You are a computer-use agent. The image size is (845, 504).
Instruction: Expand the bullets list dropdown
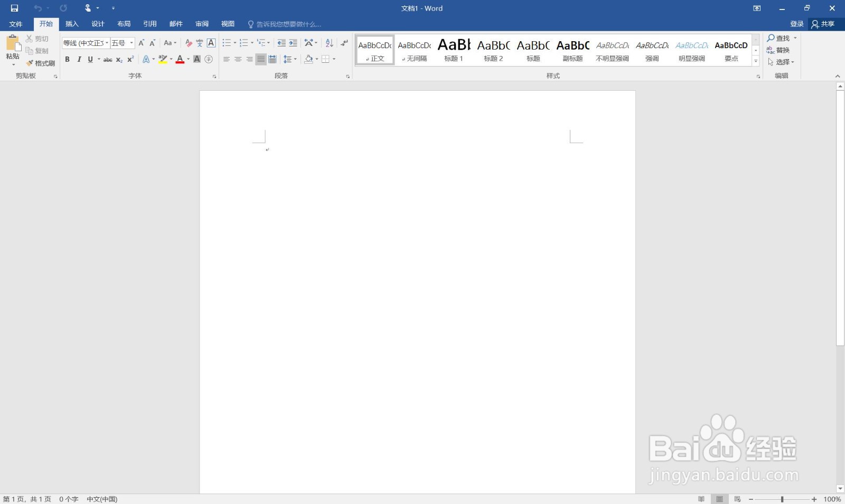click(x=235, y=43)
